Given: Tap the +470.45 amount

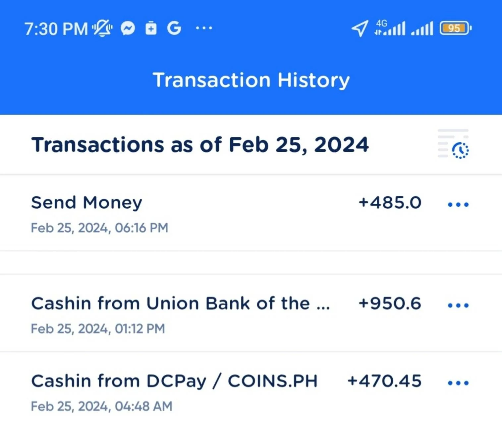Looking at the screenshot, I should point(384,381).
